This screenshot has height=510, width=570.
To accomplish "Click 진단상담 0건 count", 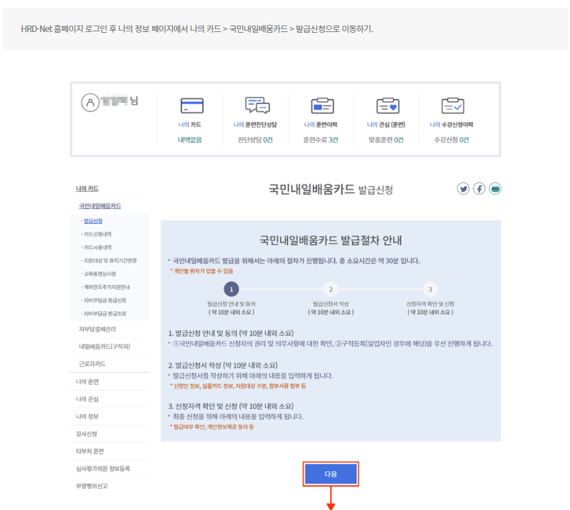I will 255,140.
